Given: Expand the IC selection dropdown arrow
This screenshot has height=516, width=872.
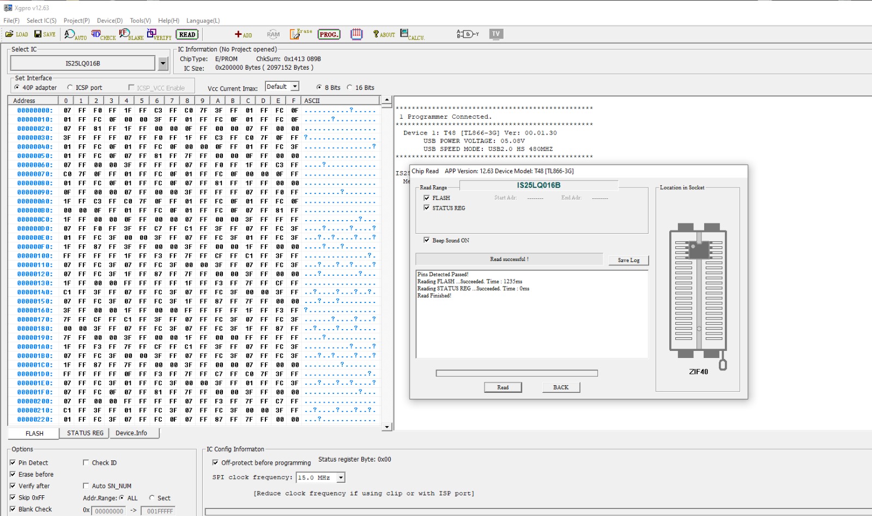Looking at the screenshot, I should point(163,64).
